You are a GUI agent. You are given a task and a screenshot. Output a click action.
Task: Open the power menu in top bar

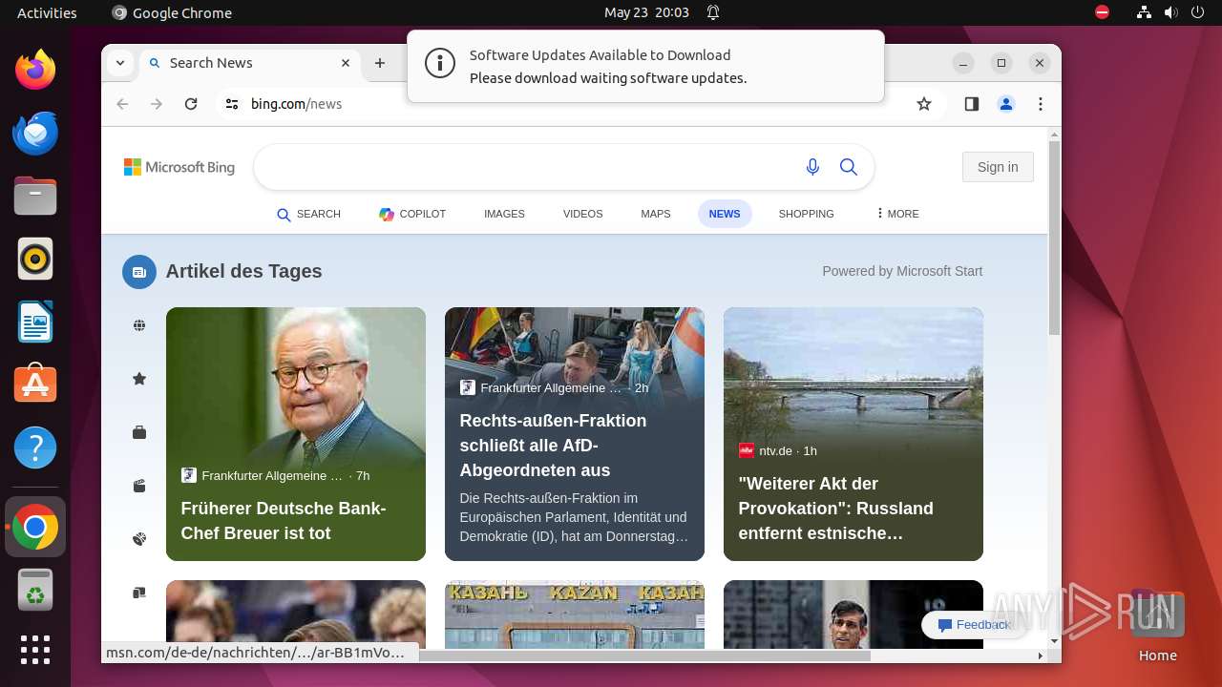tap(1197, 12)
